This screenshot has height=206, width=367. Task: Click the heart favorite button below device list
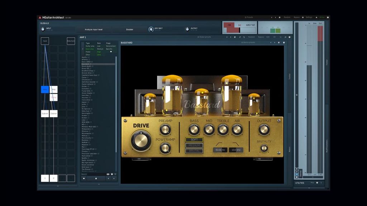coord(84,178)
